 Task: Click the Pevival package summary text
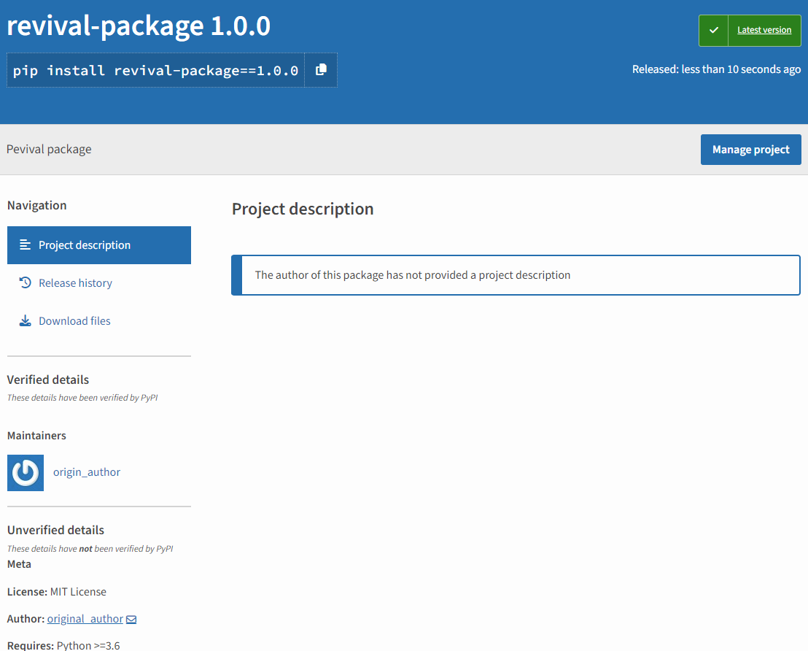(48, 149)
